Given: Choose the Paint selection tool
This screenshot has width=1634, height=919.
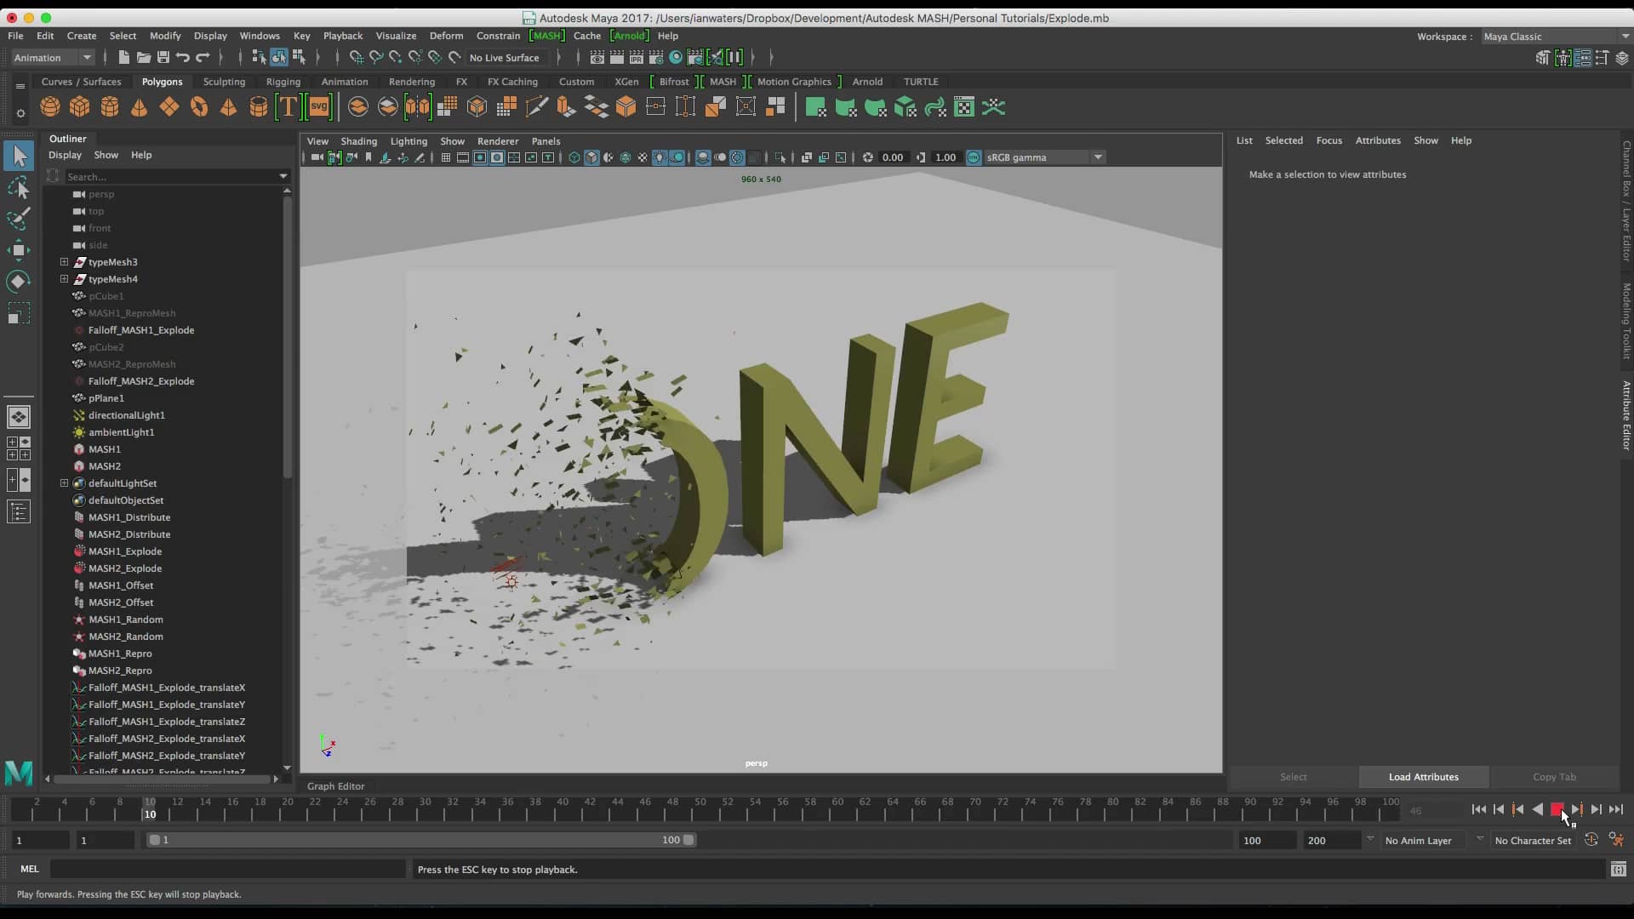Looking at the screenshot, I should [x=19, y=219].
